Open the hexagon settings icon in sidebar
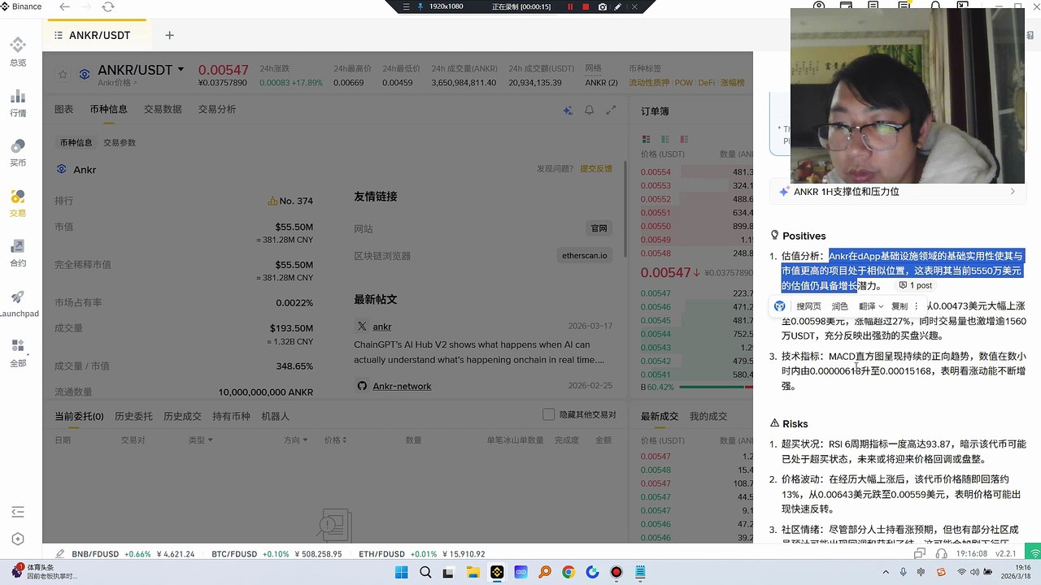This screenshot has width=1041, height=585. (18, 539)
